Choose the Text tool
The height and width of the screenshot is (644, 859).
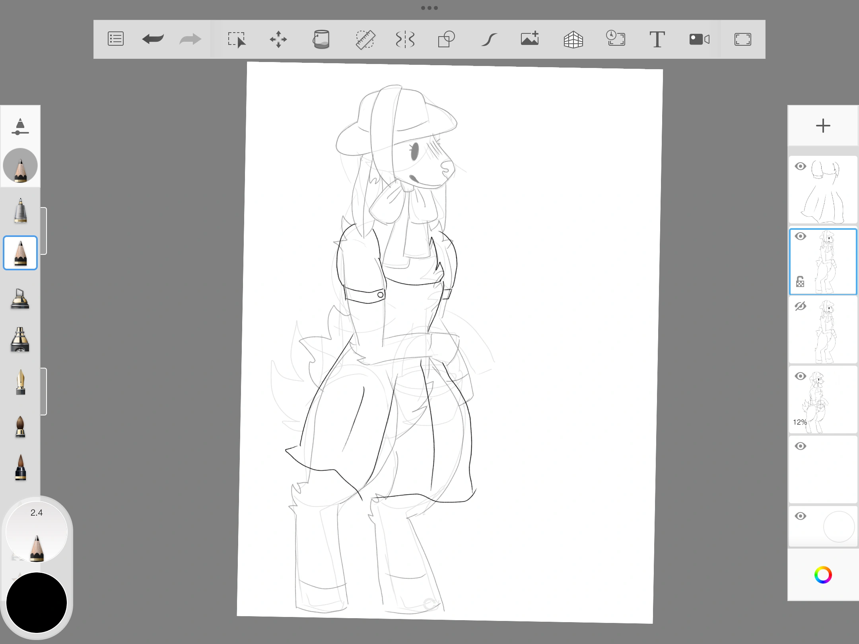[x=657, y=39]
